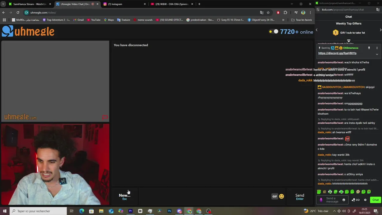382x215 pixels.
Task: Click the green Chat send button
Action: 375,200
